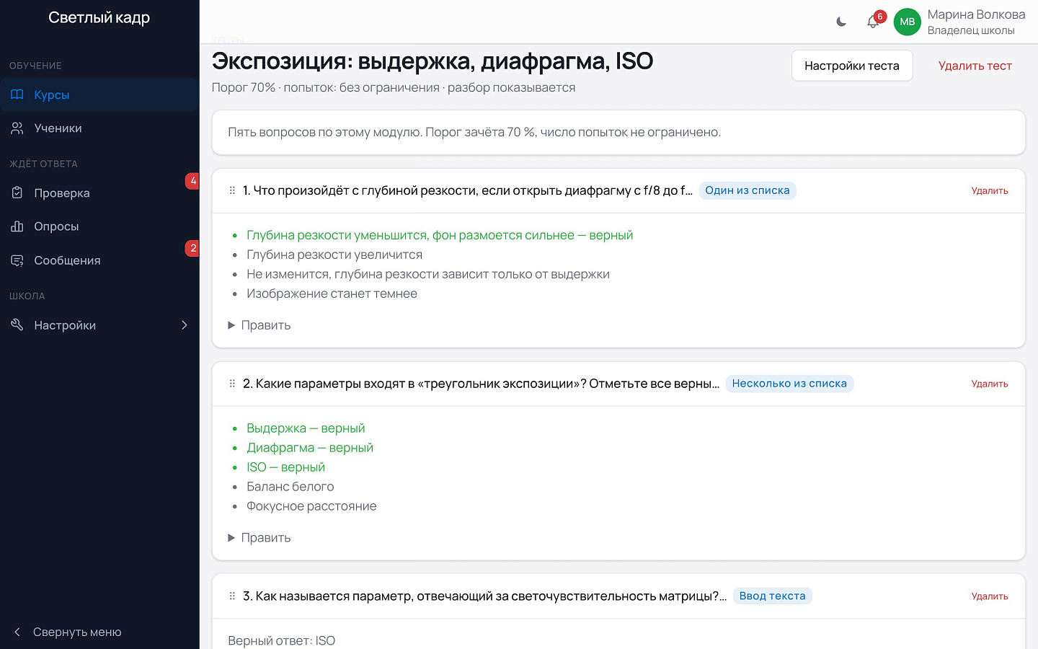Click the Ввод текста tag

(772, 596)
